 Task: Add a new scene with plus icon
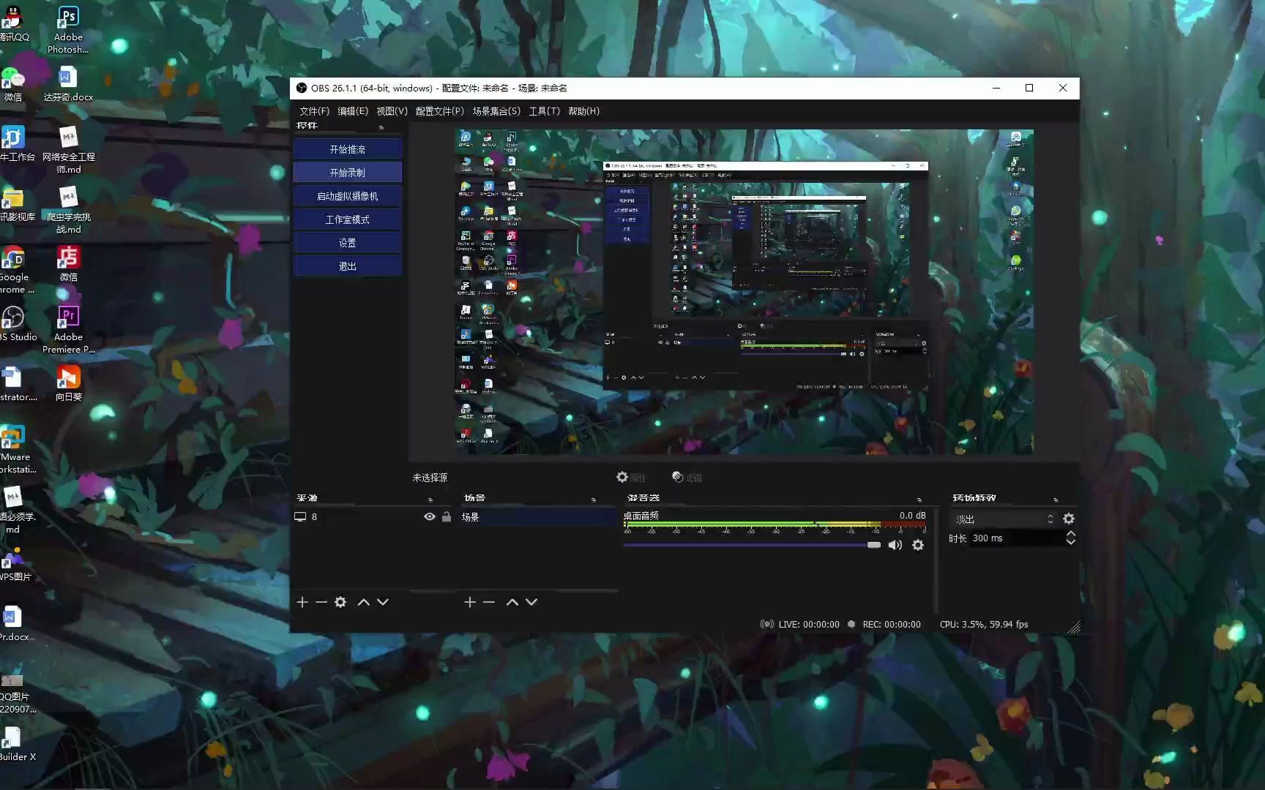pos(470,602)
